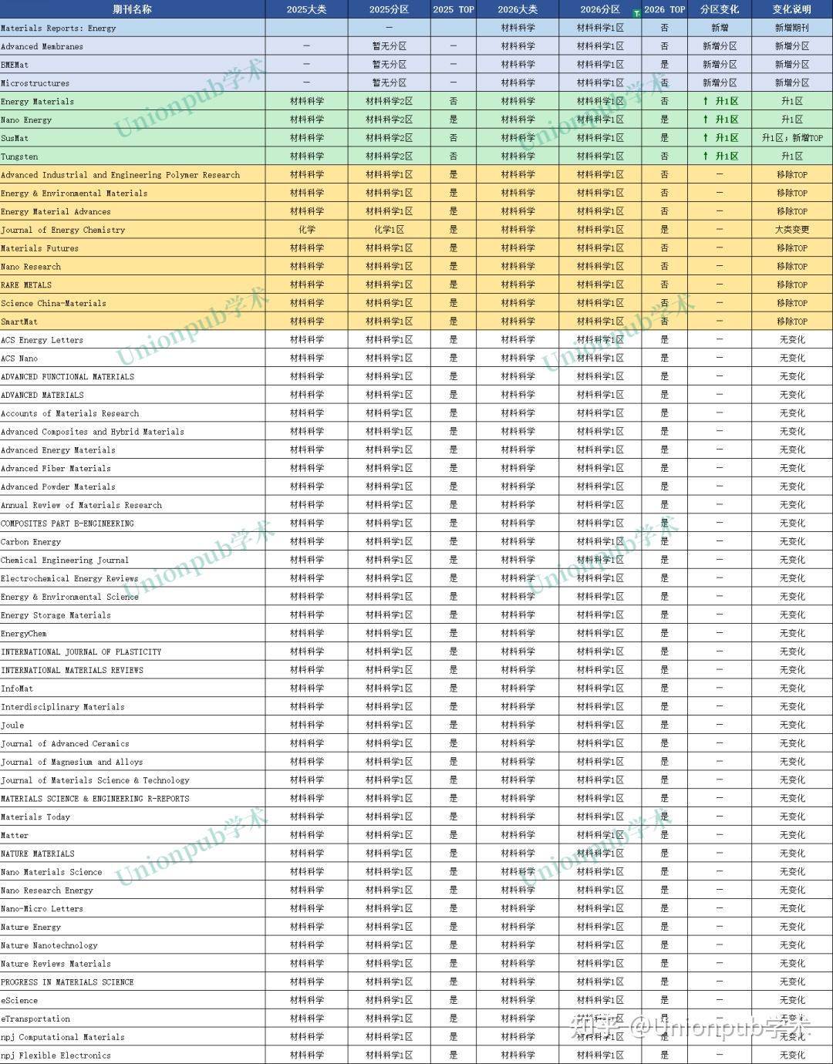The height and width of the screenshot is (1064, 833).
Task: Click the ACS Energy Letters cell
Action: 133,340
